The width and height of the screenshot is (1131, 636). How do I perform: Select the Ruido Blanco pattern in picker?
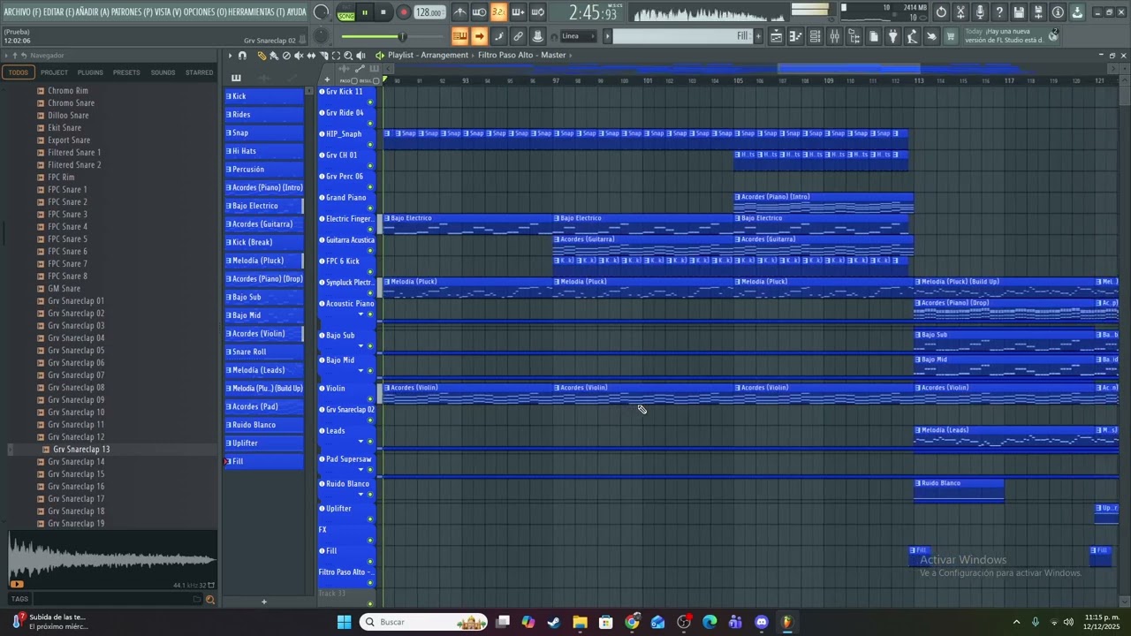click(x=264, y=425)
